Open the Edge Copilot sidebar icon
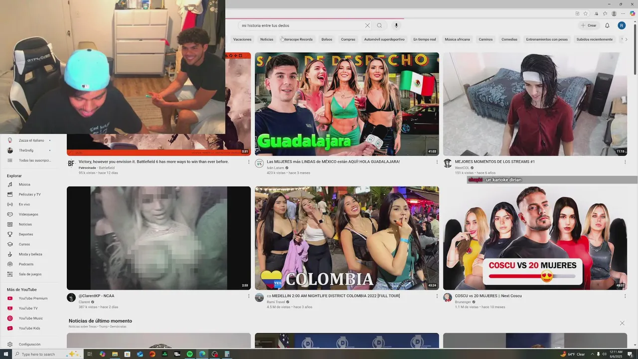This screenshot has height=359, width=638. tap(632, 13)
